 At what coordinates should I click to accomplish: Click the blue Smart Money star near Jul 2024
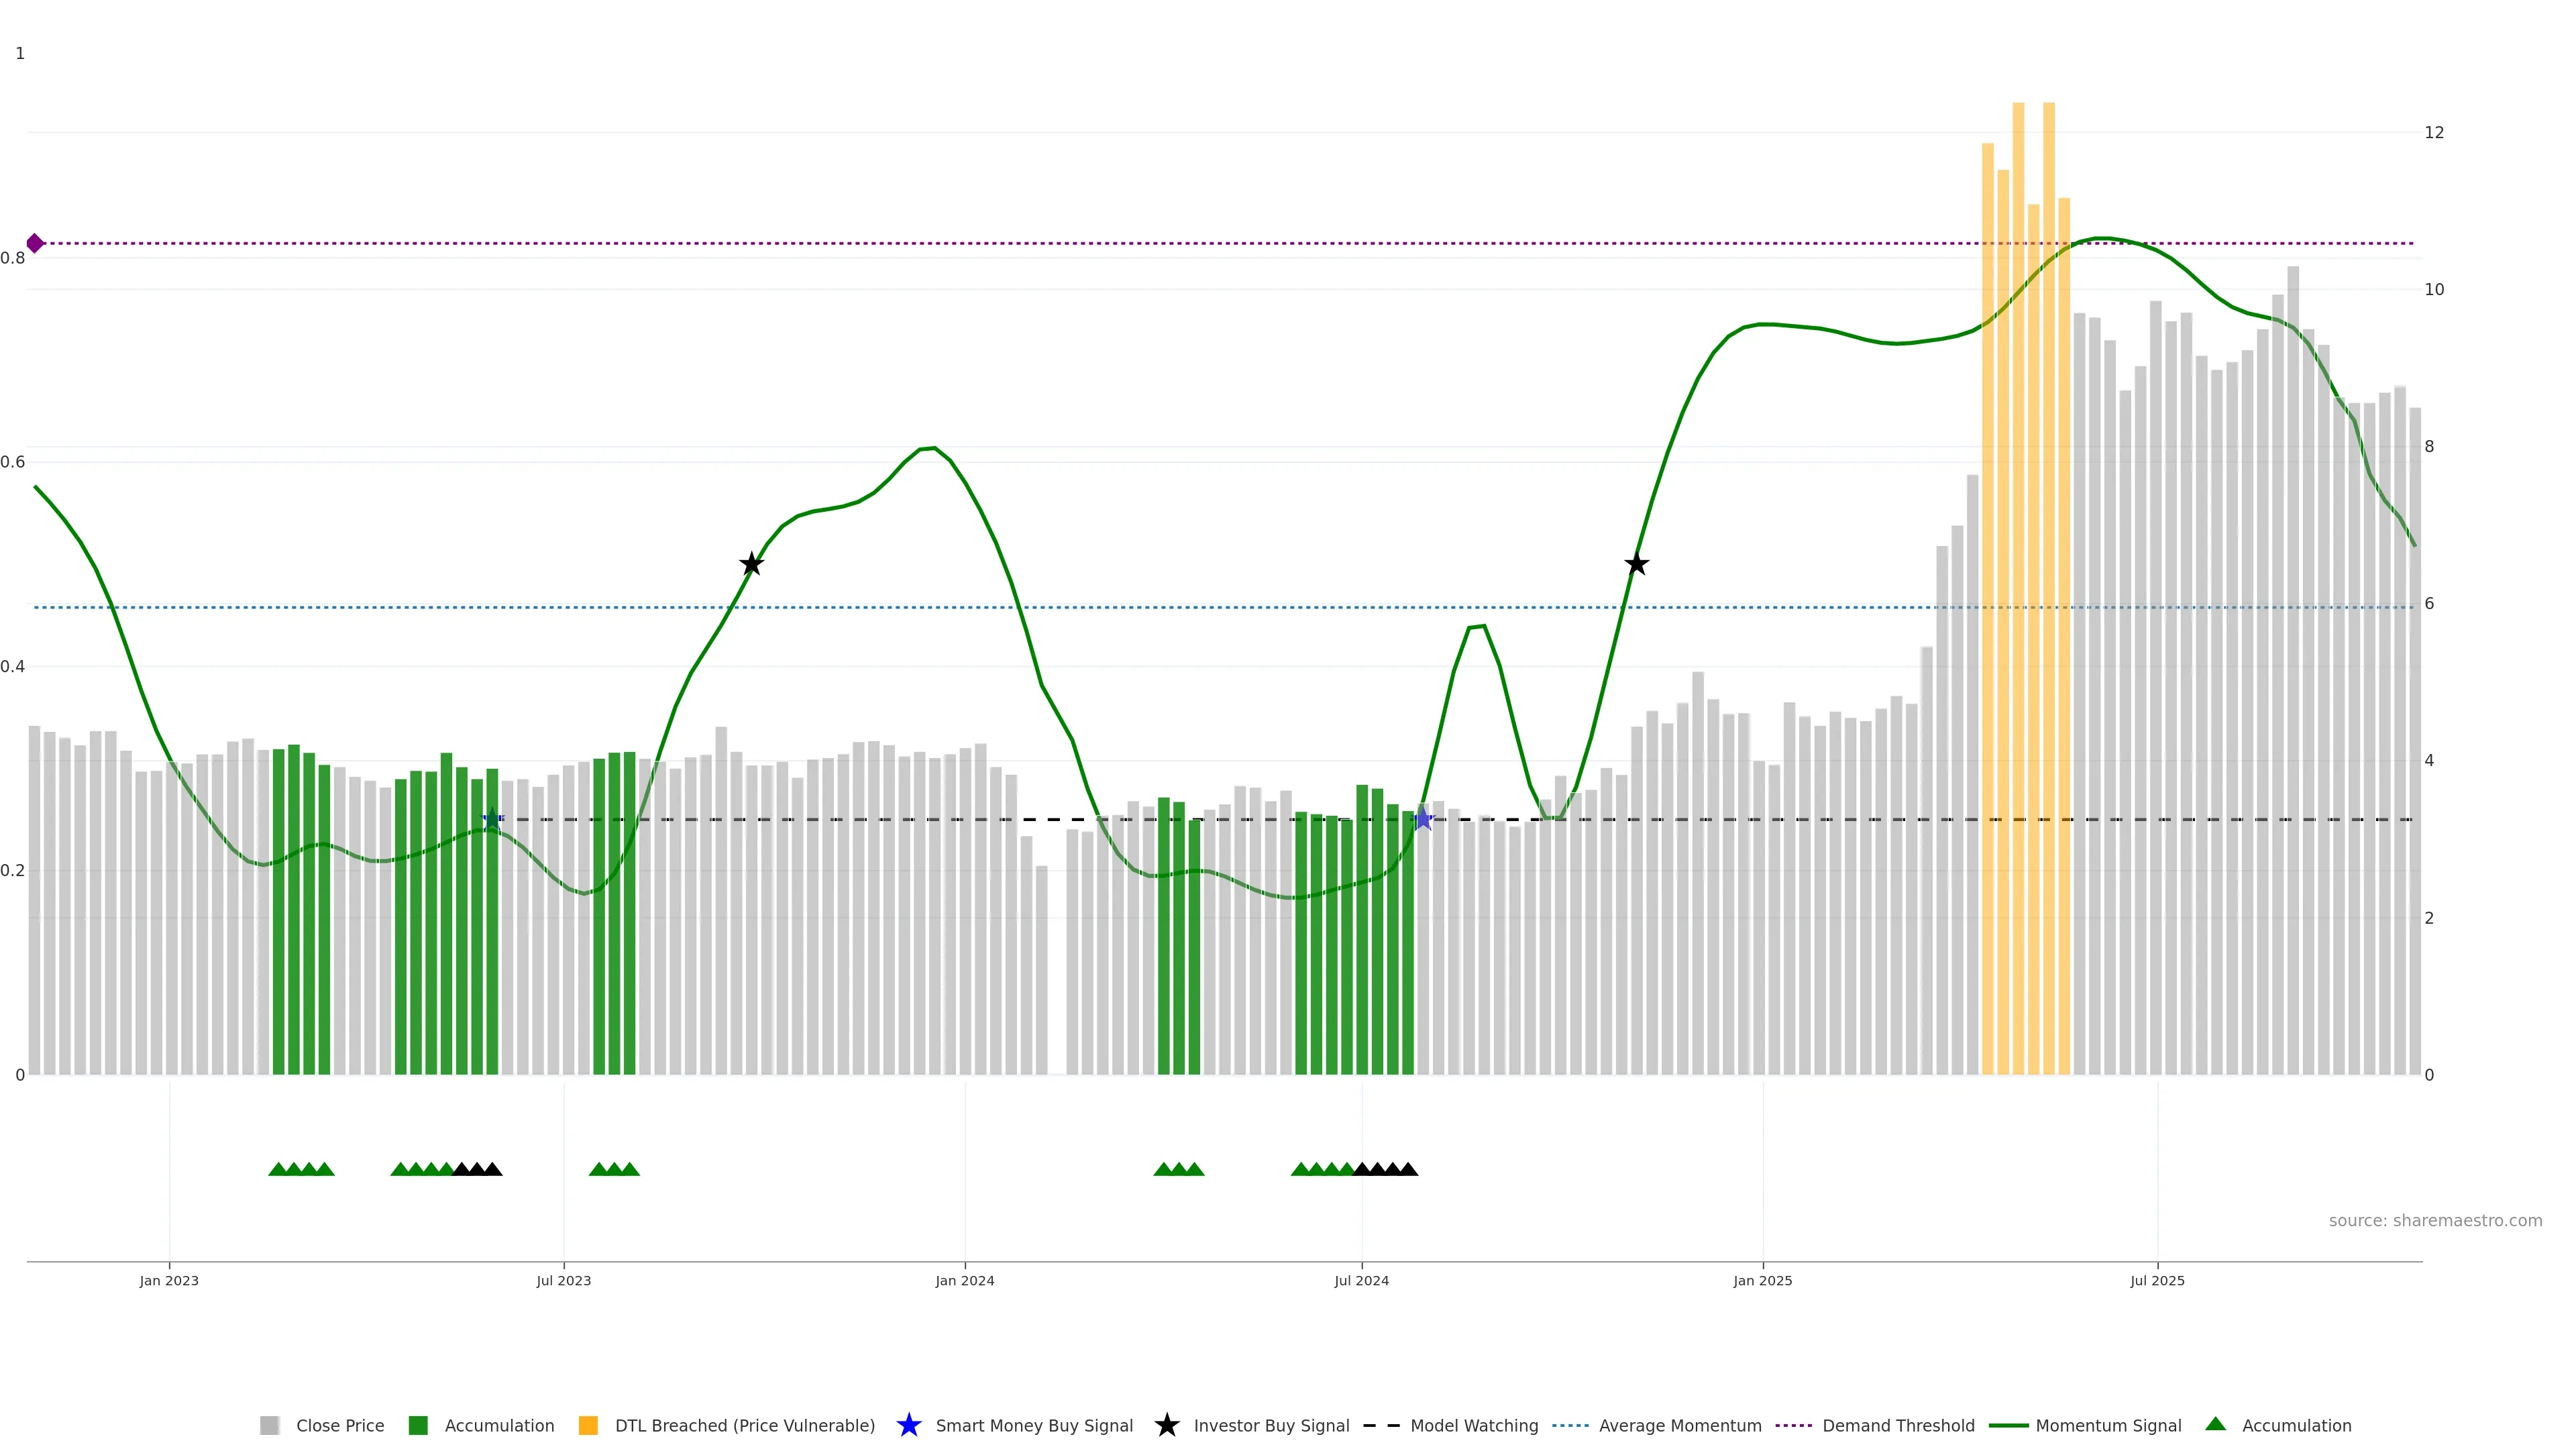click(x=1423, y=819)
